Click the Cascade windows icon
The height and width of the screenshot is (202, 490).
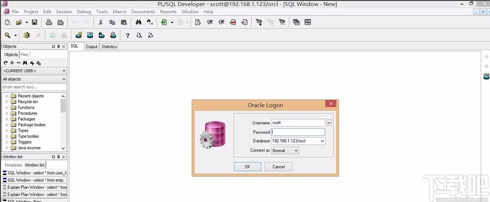296,22
